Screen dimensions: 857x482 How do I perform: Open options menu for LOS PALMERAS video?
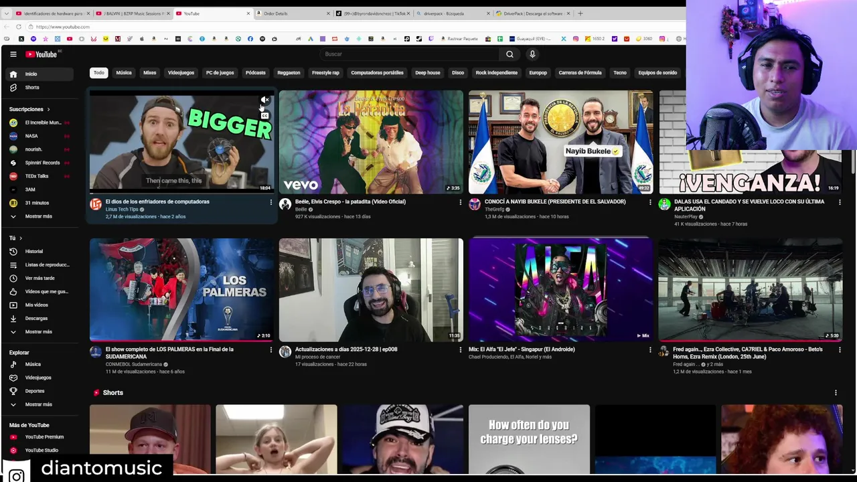click(270, 350)
